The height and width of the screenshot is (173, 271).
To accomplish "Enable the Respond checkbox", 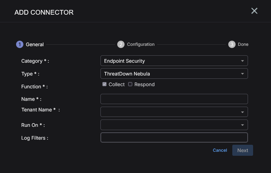I will pos(130,84).
